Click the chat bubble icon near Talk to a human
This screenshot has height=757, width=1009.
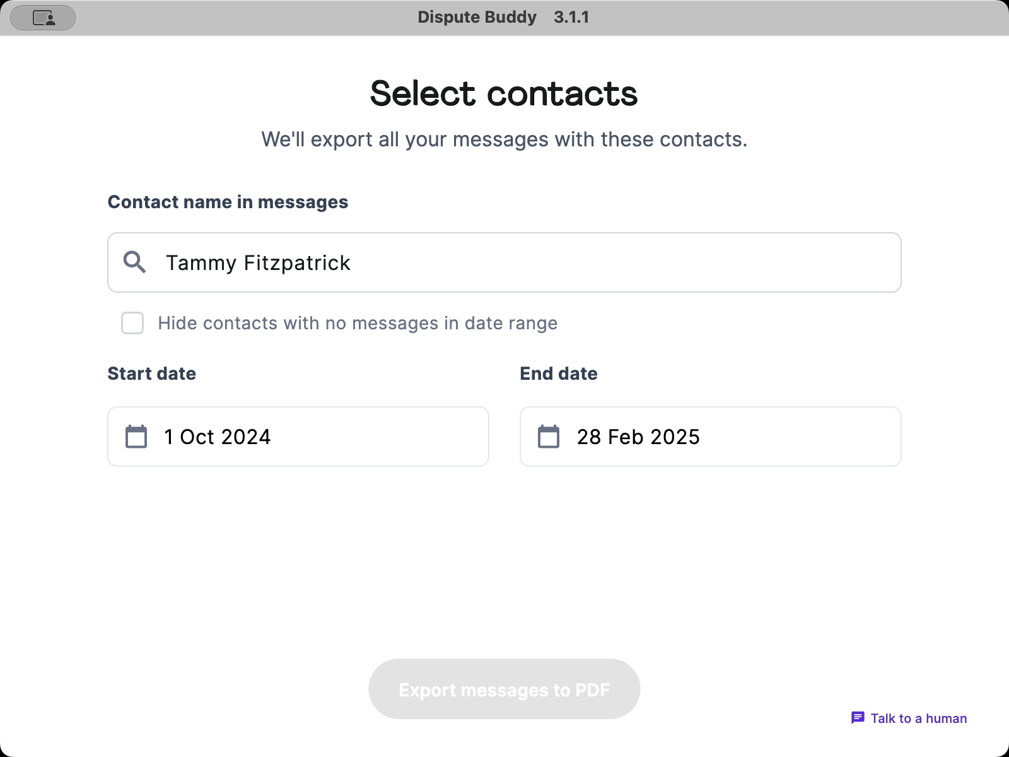858,718
